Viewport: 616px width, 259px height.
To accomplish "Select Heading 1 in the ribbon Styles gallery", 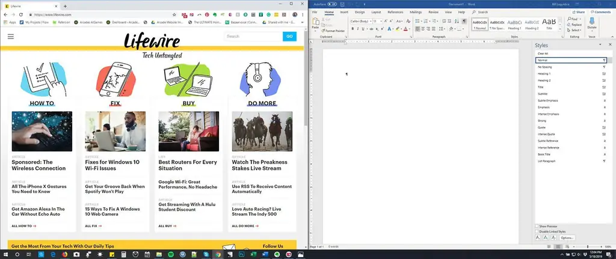I will pos(515,24).
